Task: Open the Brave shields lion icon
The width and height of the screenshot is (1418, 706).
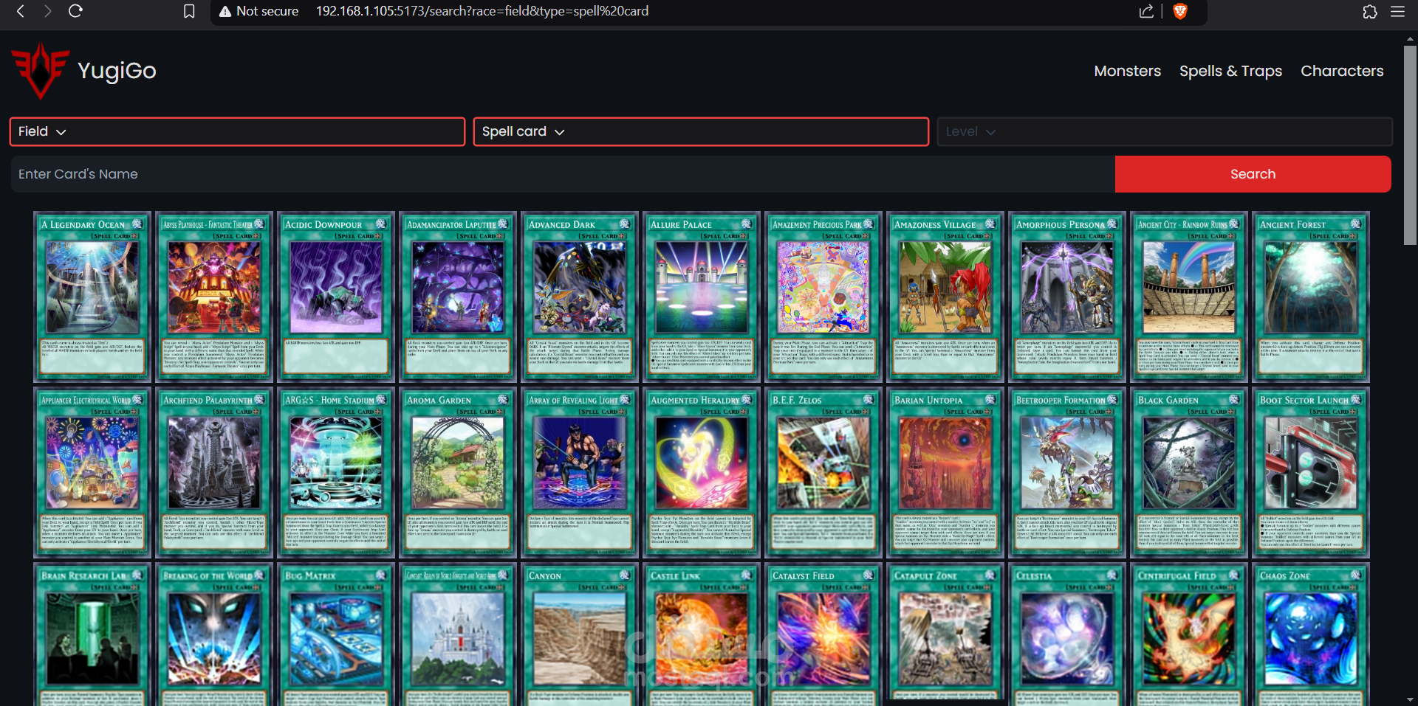Action: click(1180, 11)
